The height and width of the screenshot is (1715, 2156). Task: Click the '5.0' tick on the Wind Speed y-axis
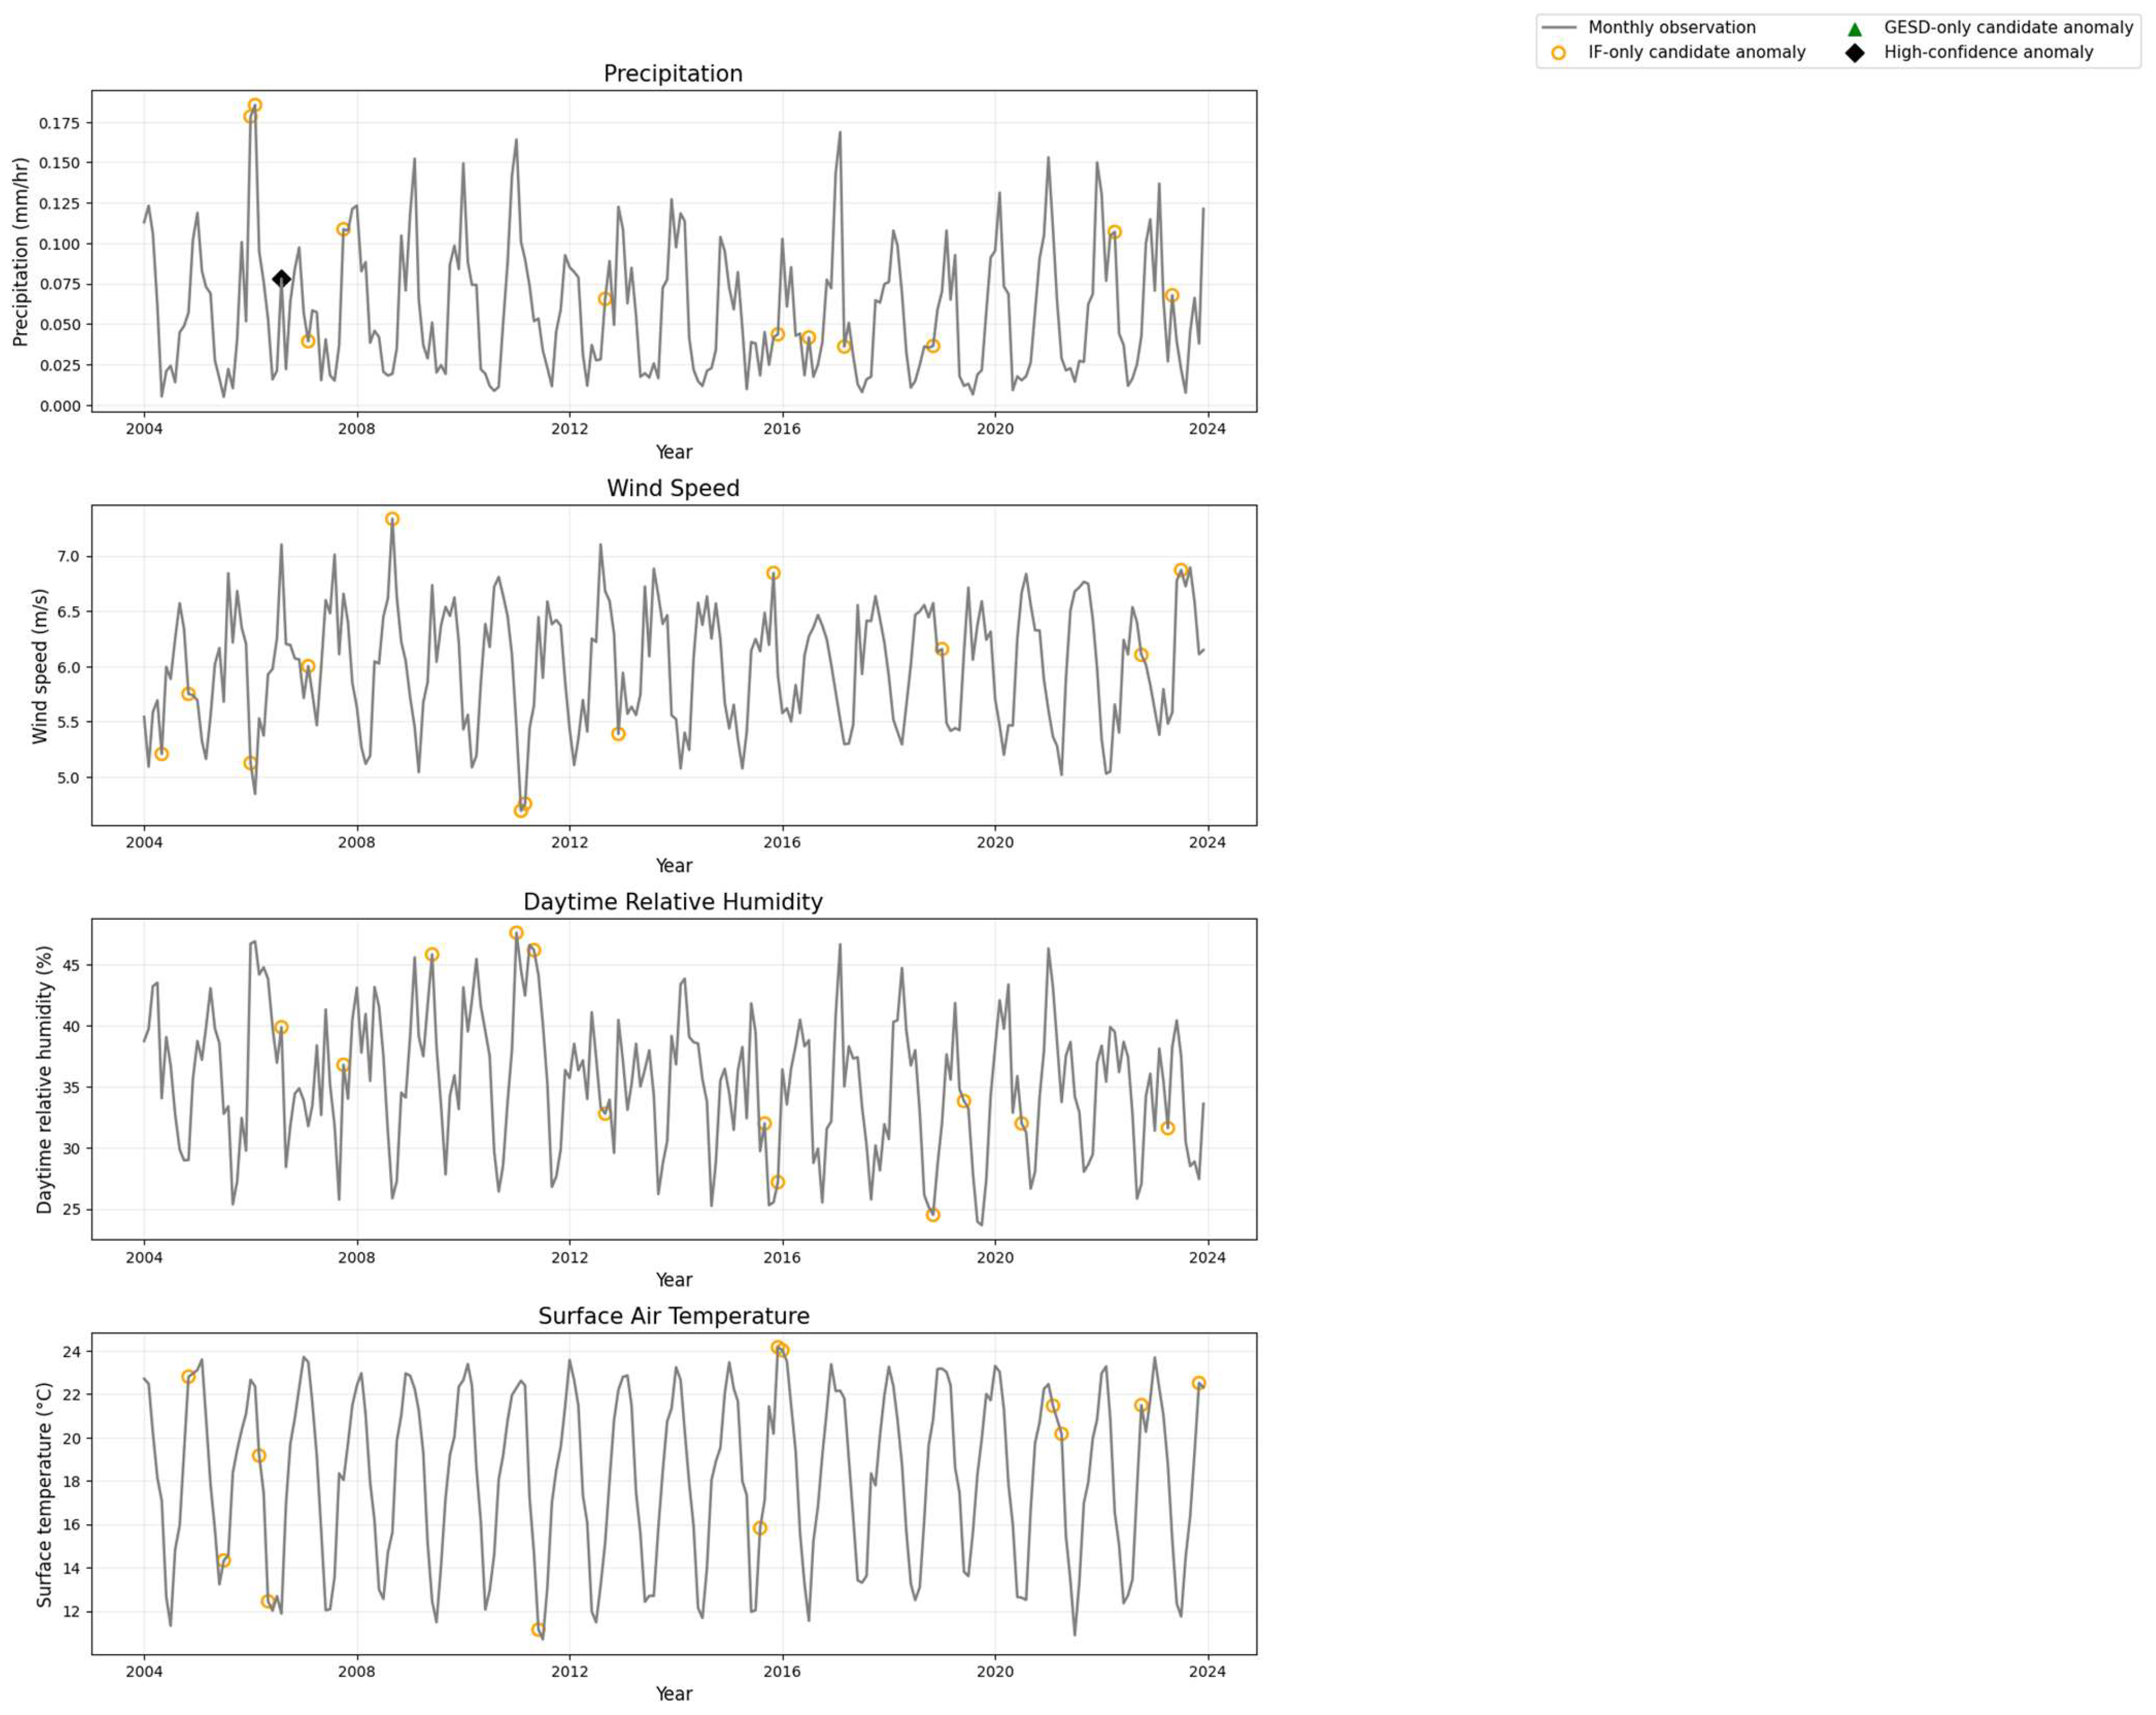(x=68, y=778)
